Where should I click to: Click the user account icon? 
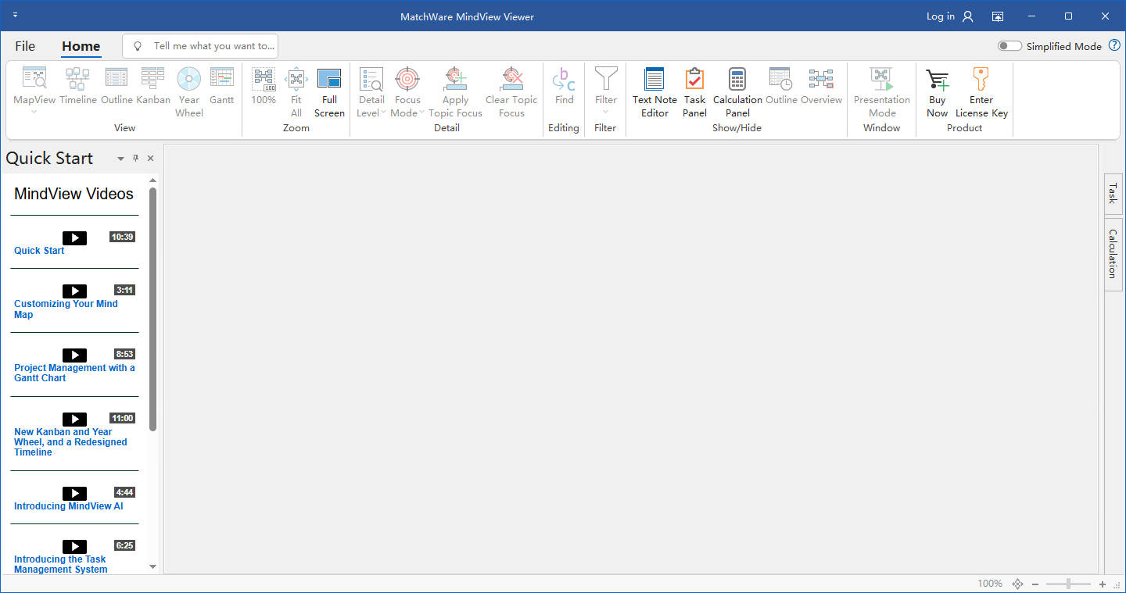(968, 16)
